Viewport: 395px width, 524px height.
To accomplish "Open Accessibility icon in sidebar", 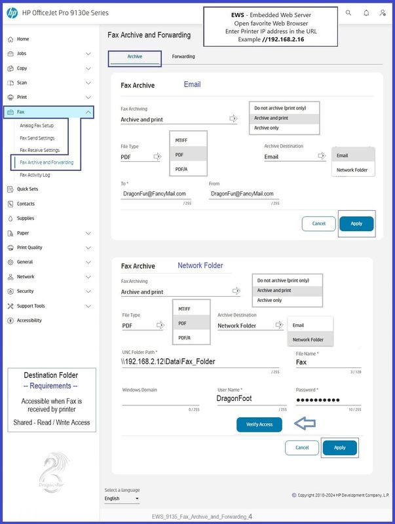I will point(10,320).
